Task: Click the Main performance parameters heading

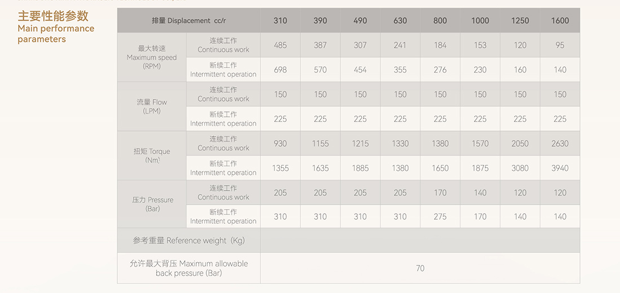Action: coord(56,27)
